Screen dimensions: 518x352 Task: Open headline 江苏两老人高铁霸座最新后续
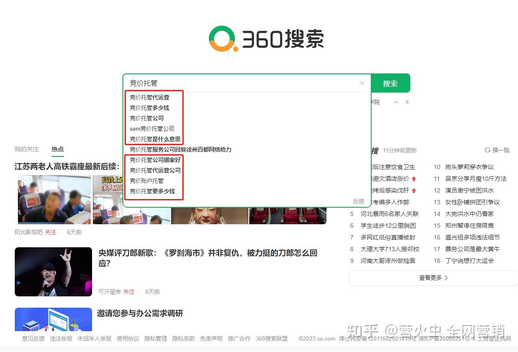coord(67,166)
